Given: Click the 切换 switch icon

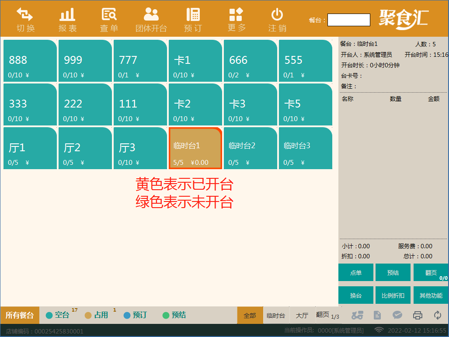Looking at the screenshot, I should click(x=25, y=18).
